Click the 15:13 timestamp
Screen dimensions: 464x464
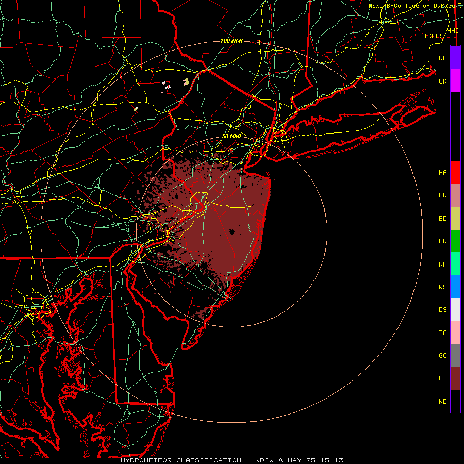pyautogui.click(x=332, y=460)
